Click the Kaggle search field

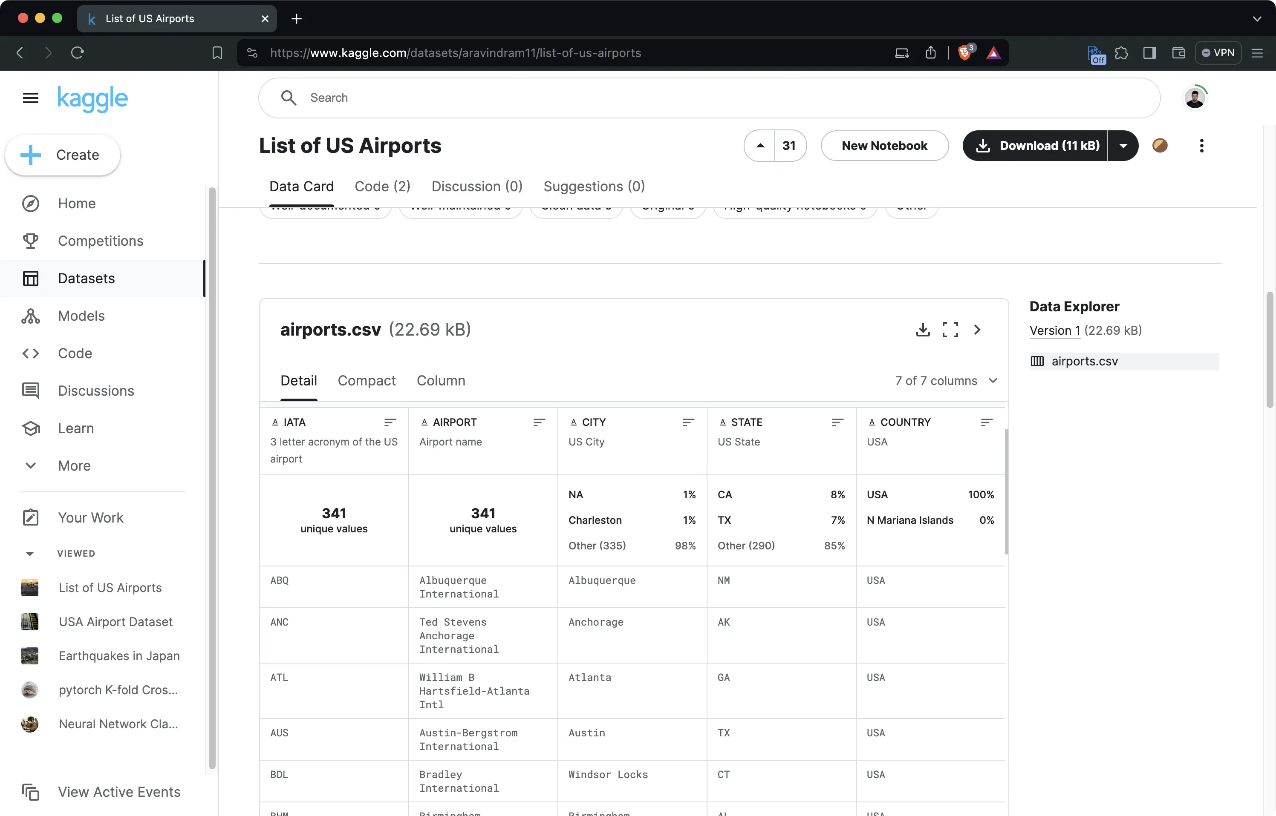pyautogui.click(x=709, y=98)
